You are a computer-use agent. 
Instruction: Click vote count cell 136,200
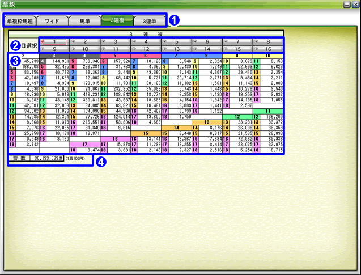point(271,117)
